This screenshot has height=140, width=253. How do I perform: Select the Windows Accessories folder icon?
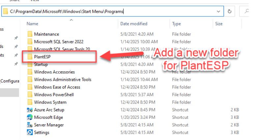point(30,72)
